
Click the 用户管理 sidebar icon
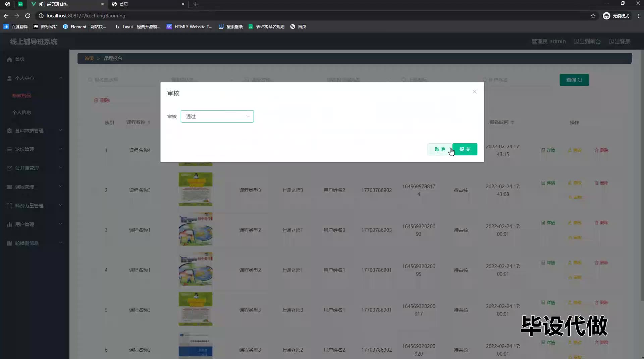9,224
